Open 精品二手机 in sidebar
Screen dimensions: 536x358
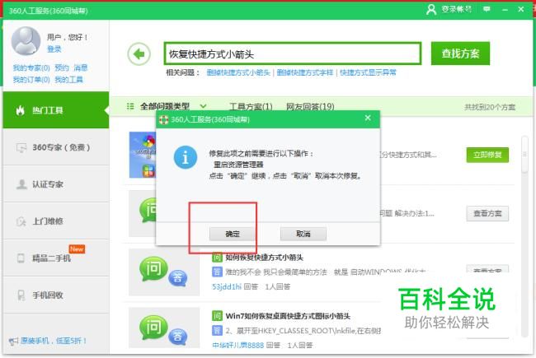click(x=56, y=258)
